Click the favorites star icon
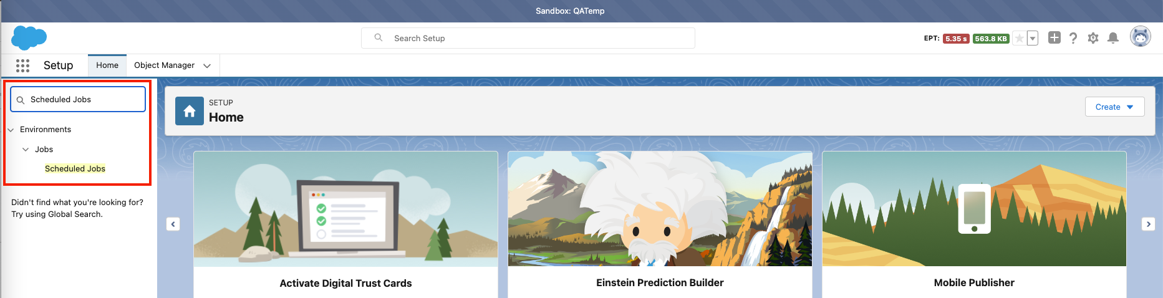 click(1019, 39)
